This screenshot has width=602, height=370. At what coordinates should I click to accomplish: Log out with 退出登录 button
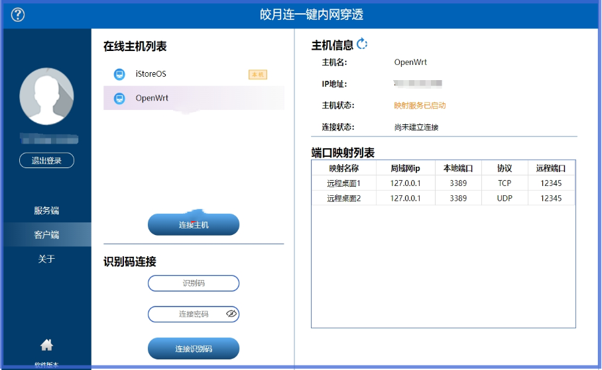coord(46,160)
